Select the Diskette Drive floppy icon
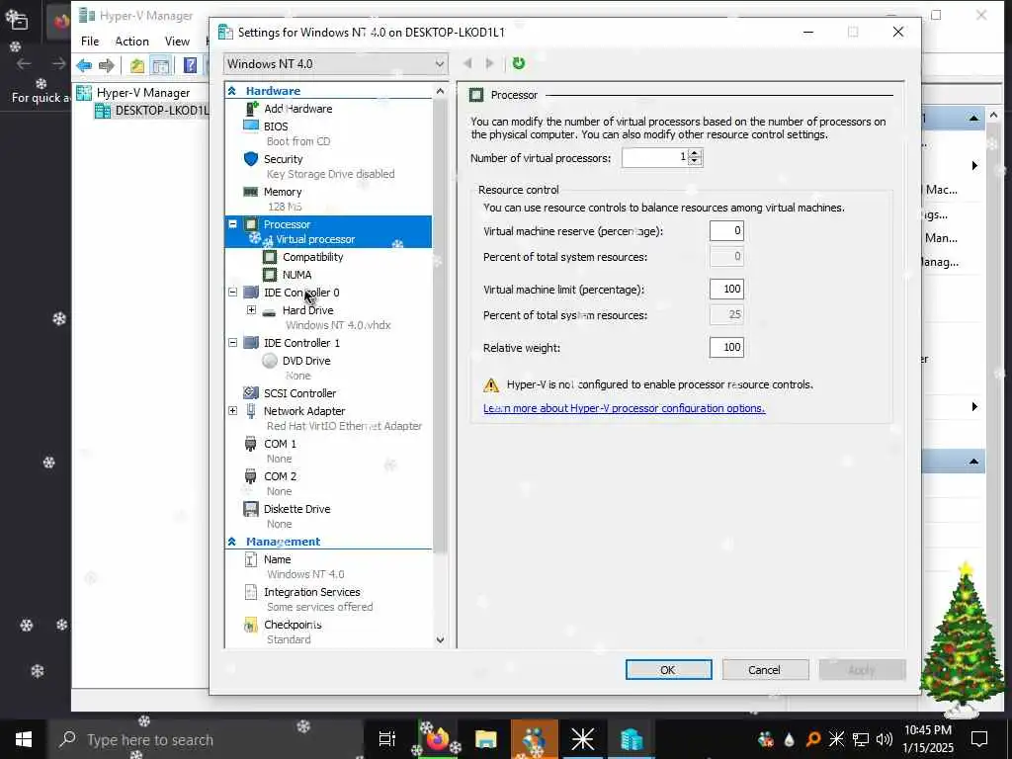This screenshot has width=1012, height=759. [251, 509]
